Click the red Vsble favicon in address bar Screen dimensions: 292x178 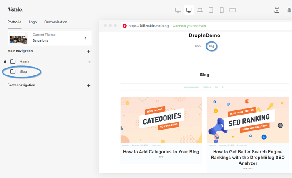125,26
